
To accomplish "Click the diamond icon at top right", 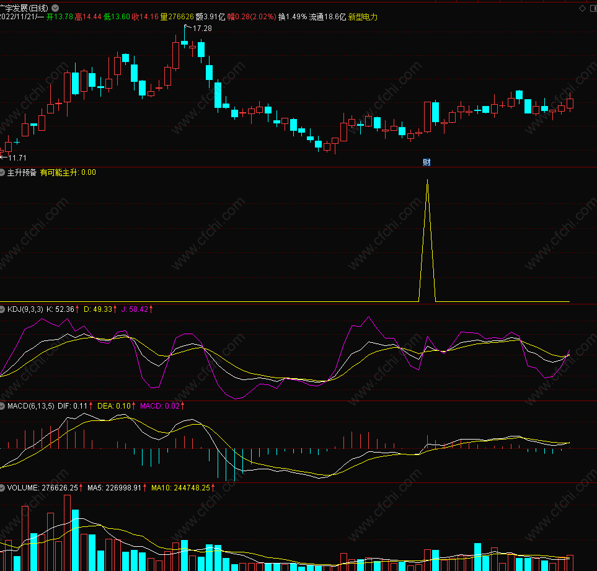I will click(582, 9).
